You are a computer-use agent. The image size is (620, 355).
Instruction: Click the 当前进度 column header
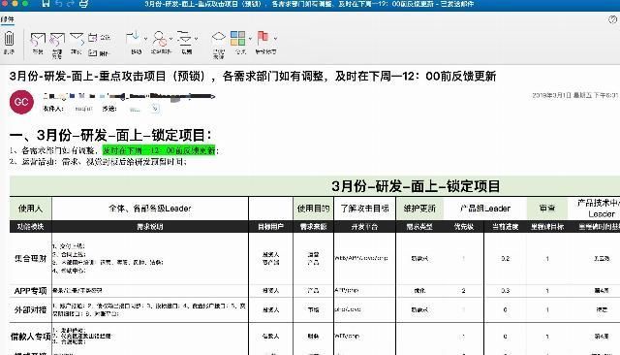coord(505,226)
